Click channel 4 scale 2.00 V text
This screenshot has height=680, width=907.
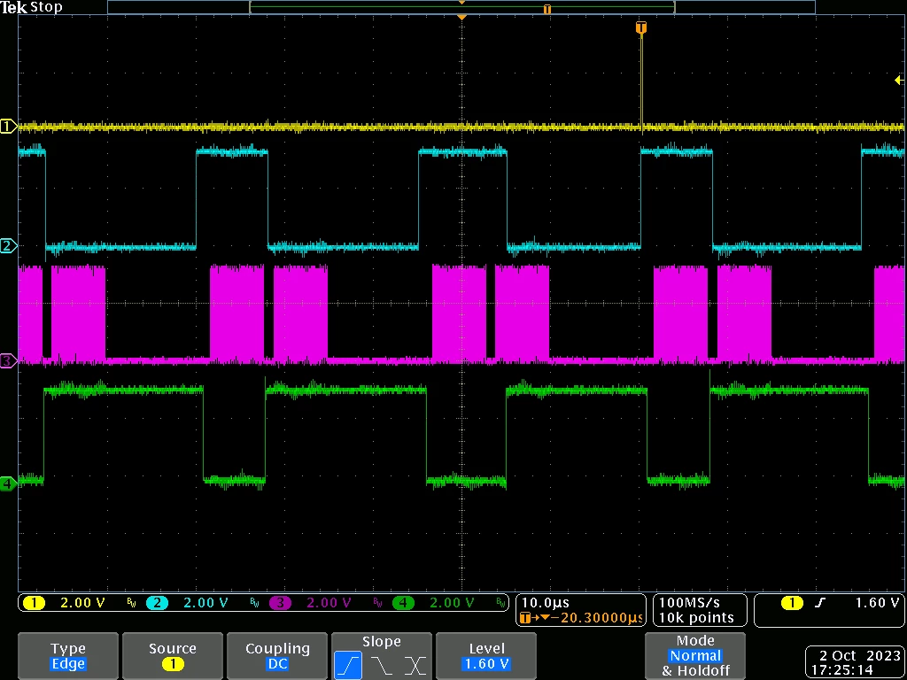(452, 603)
